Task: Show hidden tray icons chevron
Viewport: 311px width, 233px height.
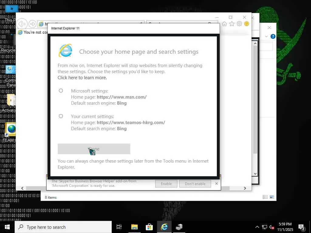Action: [257, 227]
